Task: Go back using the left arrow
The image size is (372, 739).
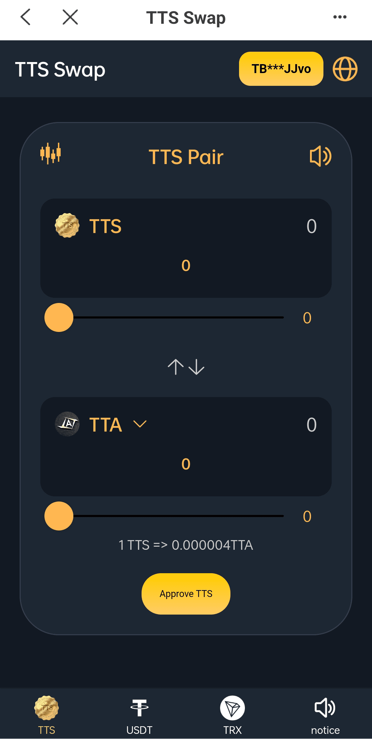Action: coord(25,17)
